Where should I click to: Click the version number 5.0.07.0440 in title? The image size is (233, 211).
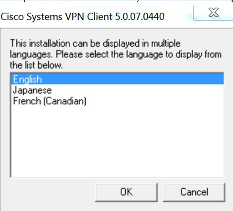[140, 17]
